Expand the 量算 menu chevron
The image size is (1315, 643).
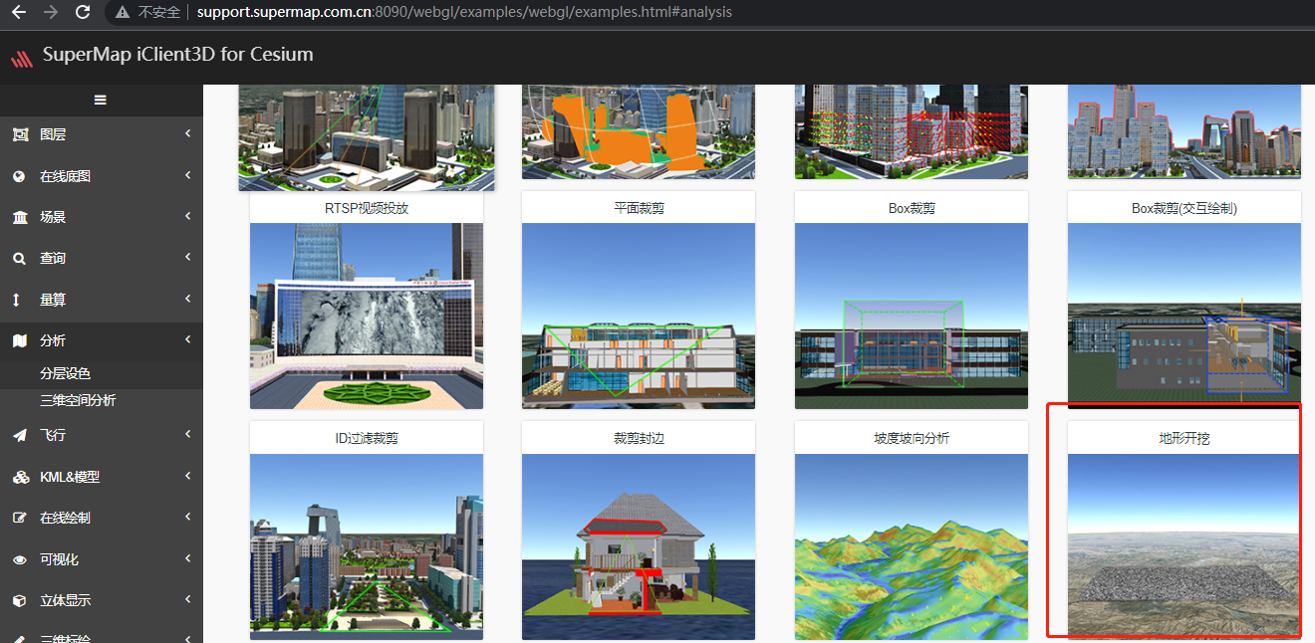tap(187, 299)
